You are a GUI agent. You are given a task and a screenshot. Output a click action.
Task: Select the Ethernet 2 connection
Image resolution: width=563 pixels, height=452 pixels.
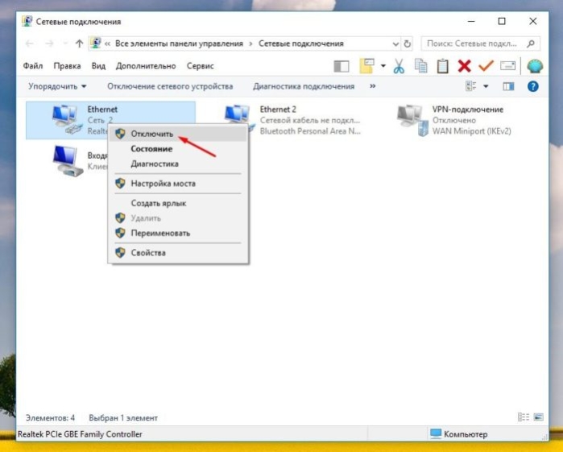click(x=292, y=120)
